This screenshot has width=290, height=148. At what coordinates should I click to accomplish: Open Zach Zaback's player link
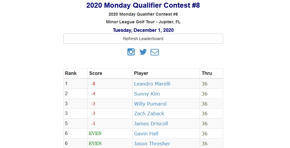click(149, 114)
